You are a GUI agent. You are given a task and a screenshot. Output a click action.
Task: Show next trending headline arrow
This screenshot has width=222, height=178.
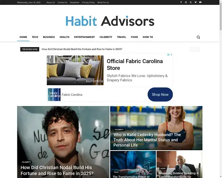(x=197, y=49)
